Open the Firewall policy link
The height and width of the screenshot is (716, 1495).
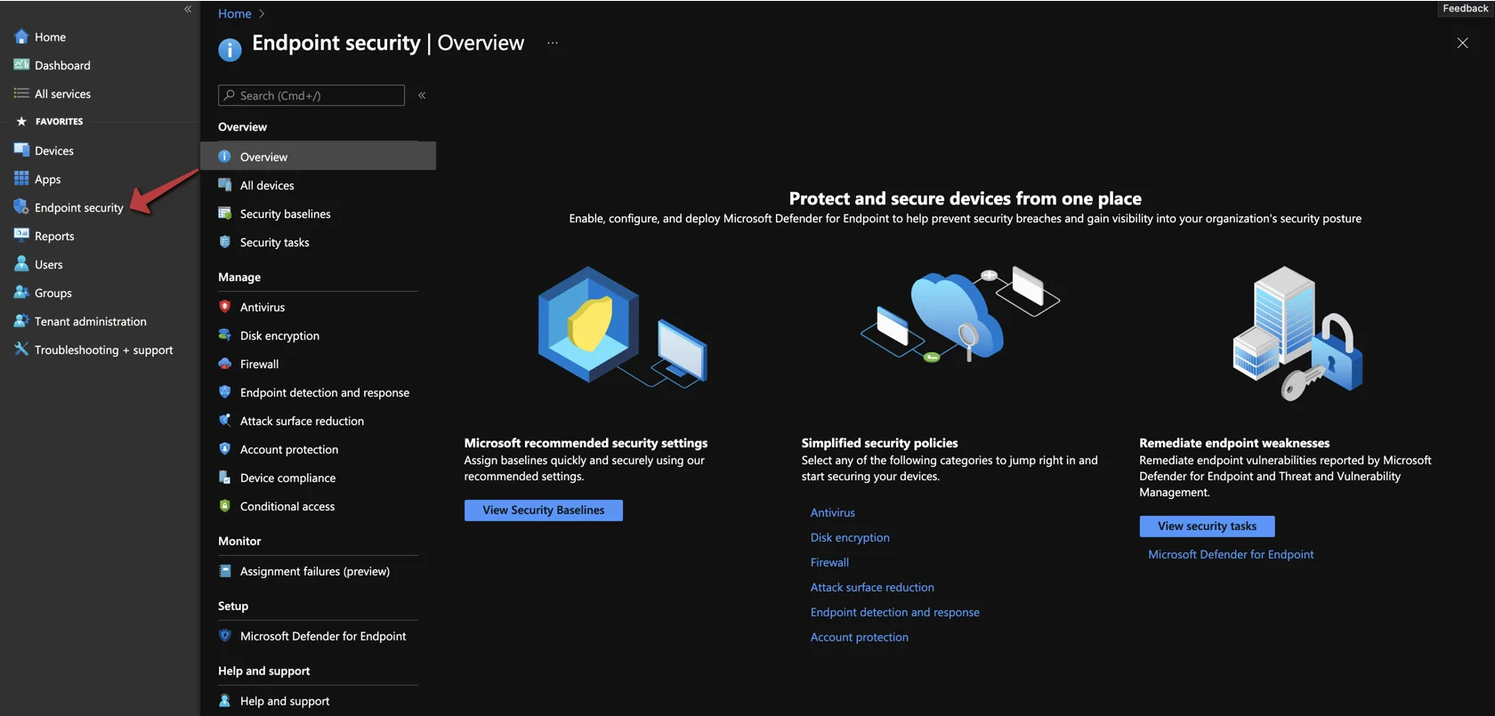[829, 562]
